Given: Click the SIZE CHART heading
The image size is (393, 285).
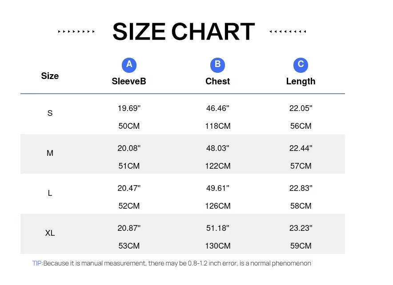Looking at the screenshot, I should (183, 32).
